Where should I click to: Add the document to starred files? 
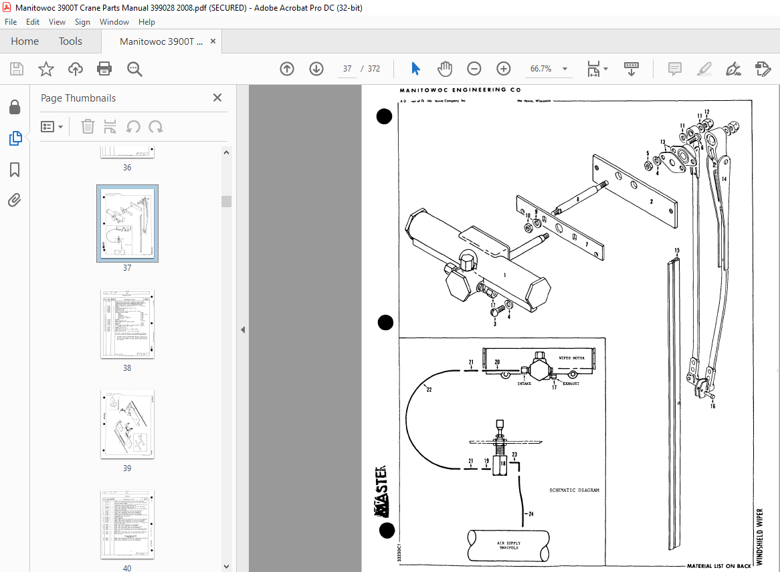(x=45, y=69)
